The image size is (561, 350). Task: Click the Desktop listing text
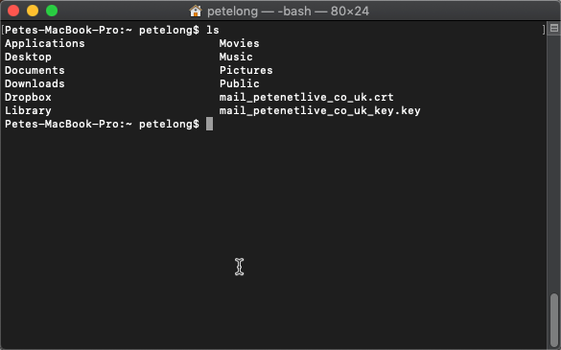28,57
